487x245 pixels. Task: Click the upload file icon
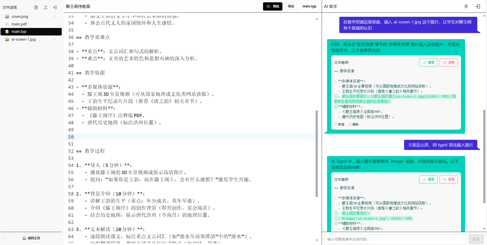click(46, 7)
